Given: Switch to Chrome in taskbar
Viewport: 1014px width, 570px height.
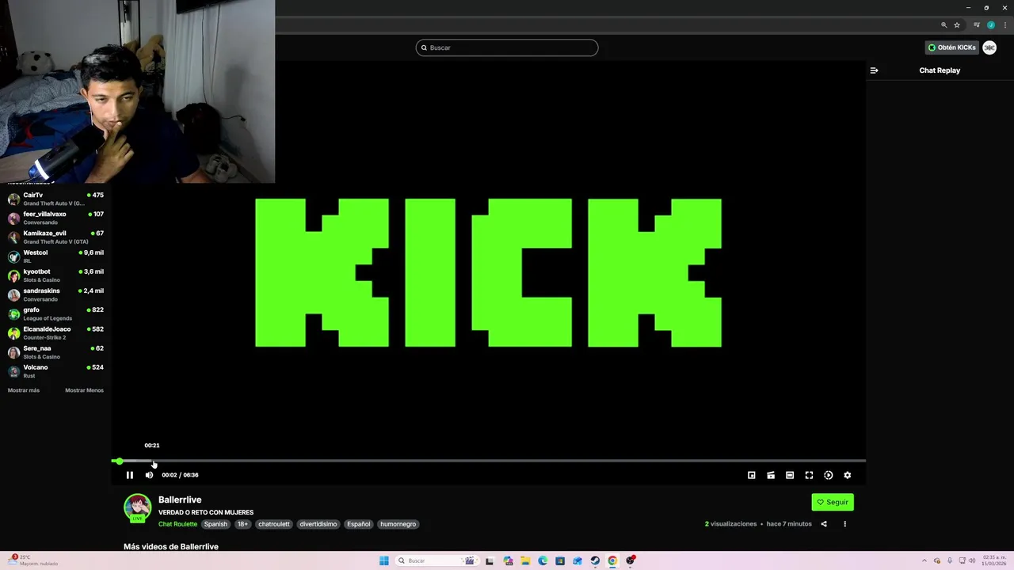Looking at the screenshot, I should click(612, 560).
